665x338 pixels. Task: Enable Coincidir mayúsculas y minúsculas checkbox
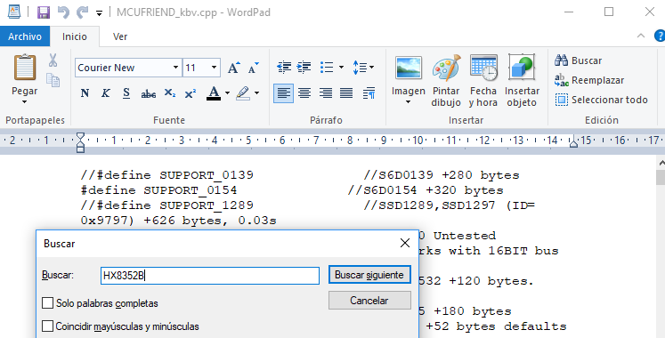tap(47, 326)
